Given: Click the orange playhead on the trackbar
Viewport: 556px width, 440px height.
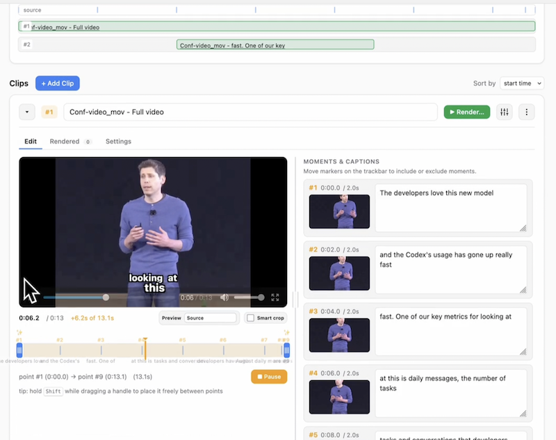Looking at the screenshot, I should [x=145, y=349].
